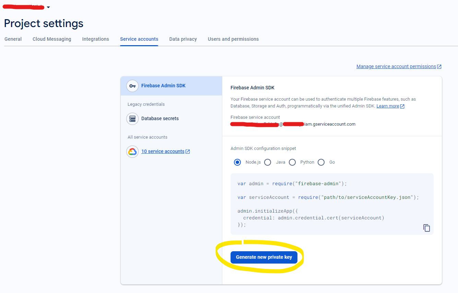
Task: Switch to the General tab
Action: pyautogui.click(x=13, y=39)
